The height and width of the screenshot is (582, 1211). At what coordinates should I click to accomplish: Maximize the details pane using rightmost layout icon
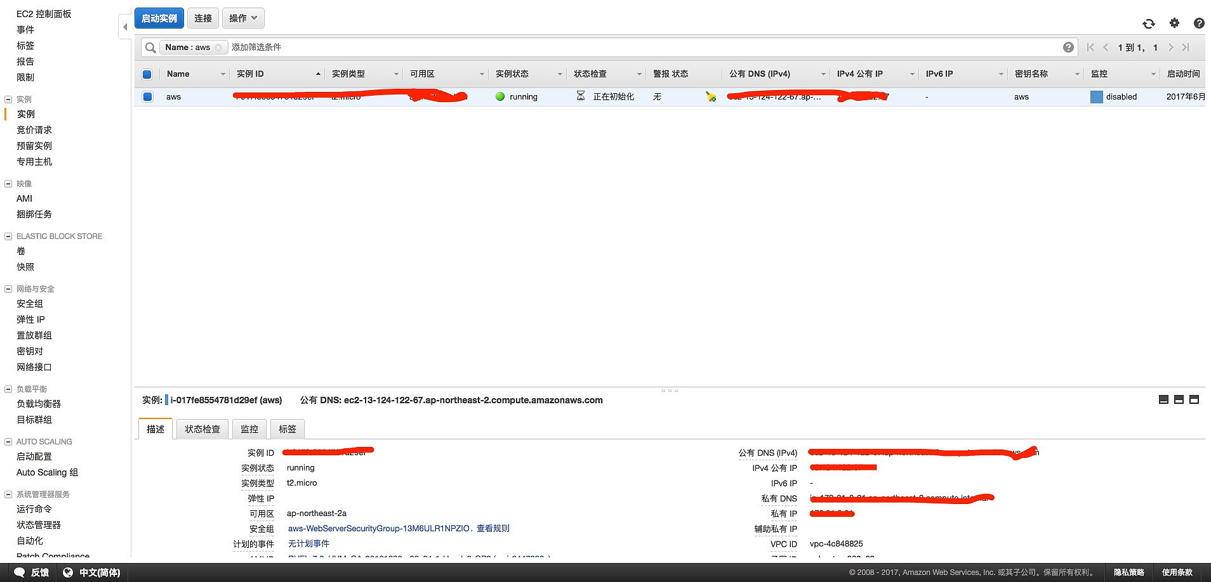[x=1194, y=400]
